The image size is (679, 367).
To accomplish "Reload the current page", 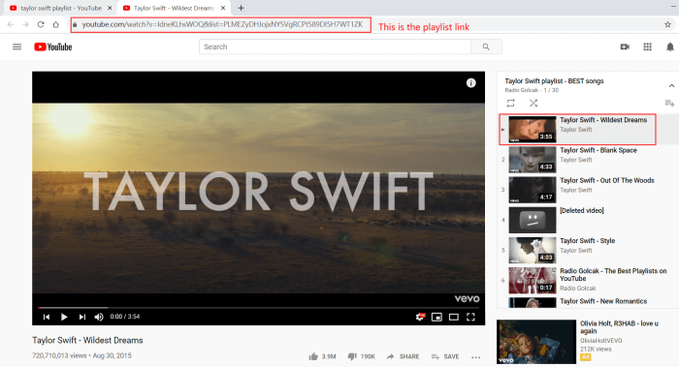I will pyautogui.click(x=41, y=24).
